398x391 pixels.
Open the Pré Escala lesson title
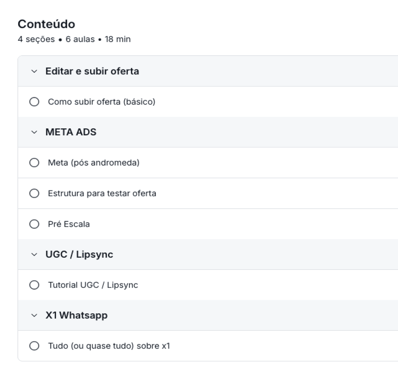tap(69, 224)
